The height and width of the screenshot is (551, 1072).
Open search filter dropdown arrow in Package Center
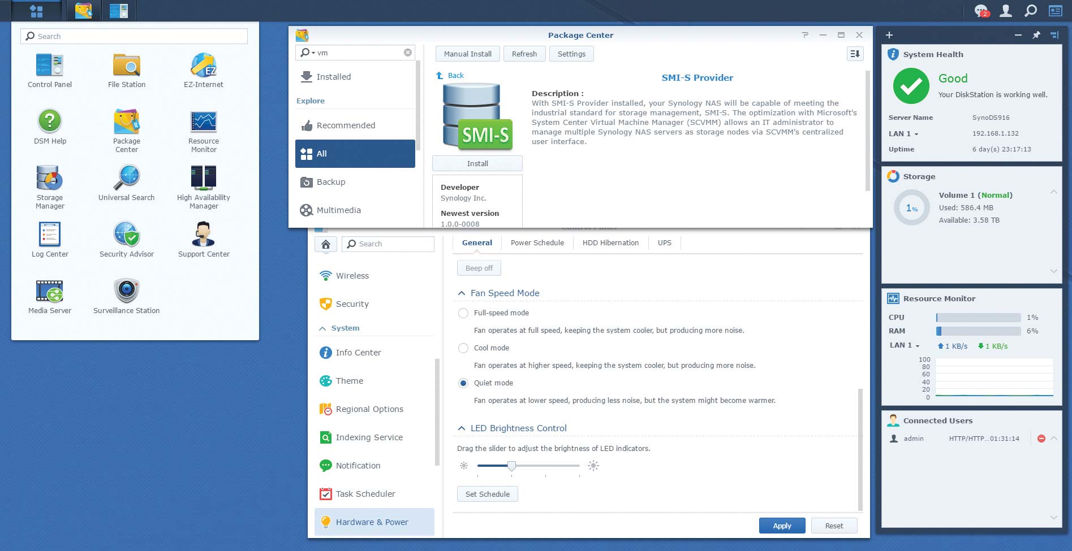pyautogui.click(x=313, y=53)
